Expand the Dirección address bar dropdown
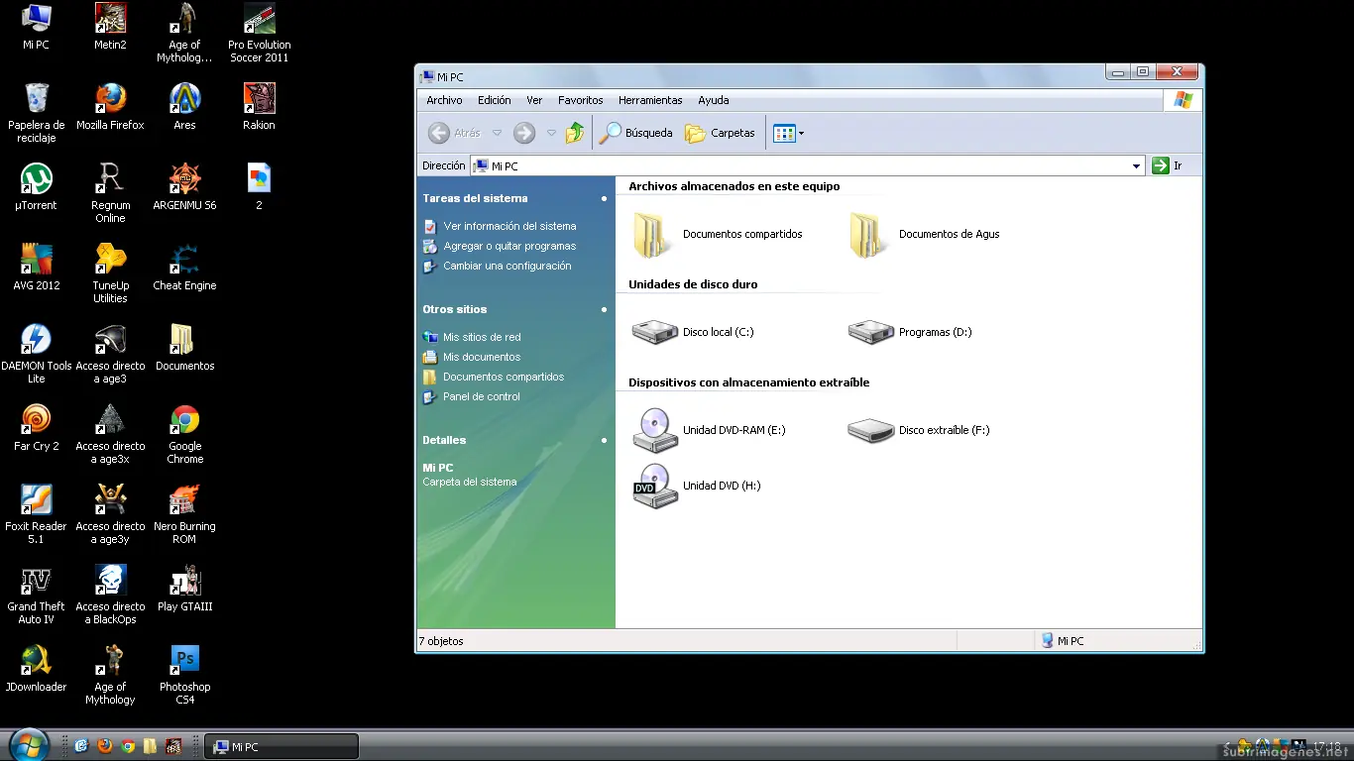The image size is (1354, 761). pyautogui.click(x=1137, y=166)
